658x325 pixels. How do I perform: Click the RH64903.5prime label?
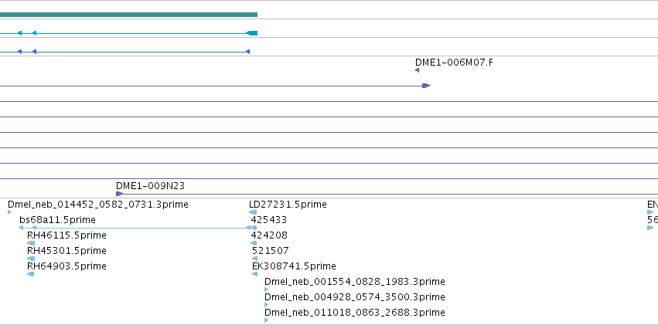66,266
